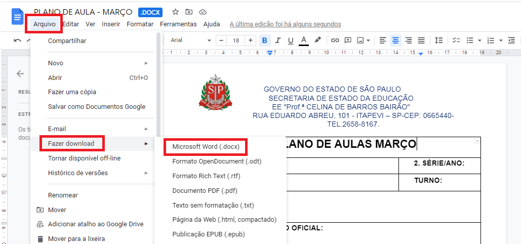Open the Arquivo menu
Image resolution: width=521 pixels, height=244 pixels.
pos(44,24)
